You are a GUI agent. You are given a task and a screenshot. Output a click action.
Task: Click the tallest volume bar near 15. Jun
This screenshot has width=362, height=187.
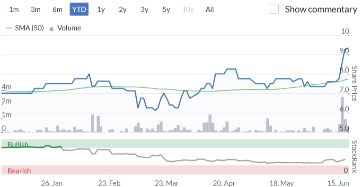[343, 114]
